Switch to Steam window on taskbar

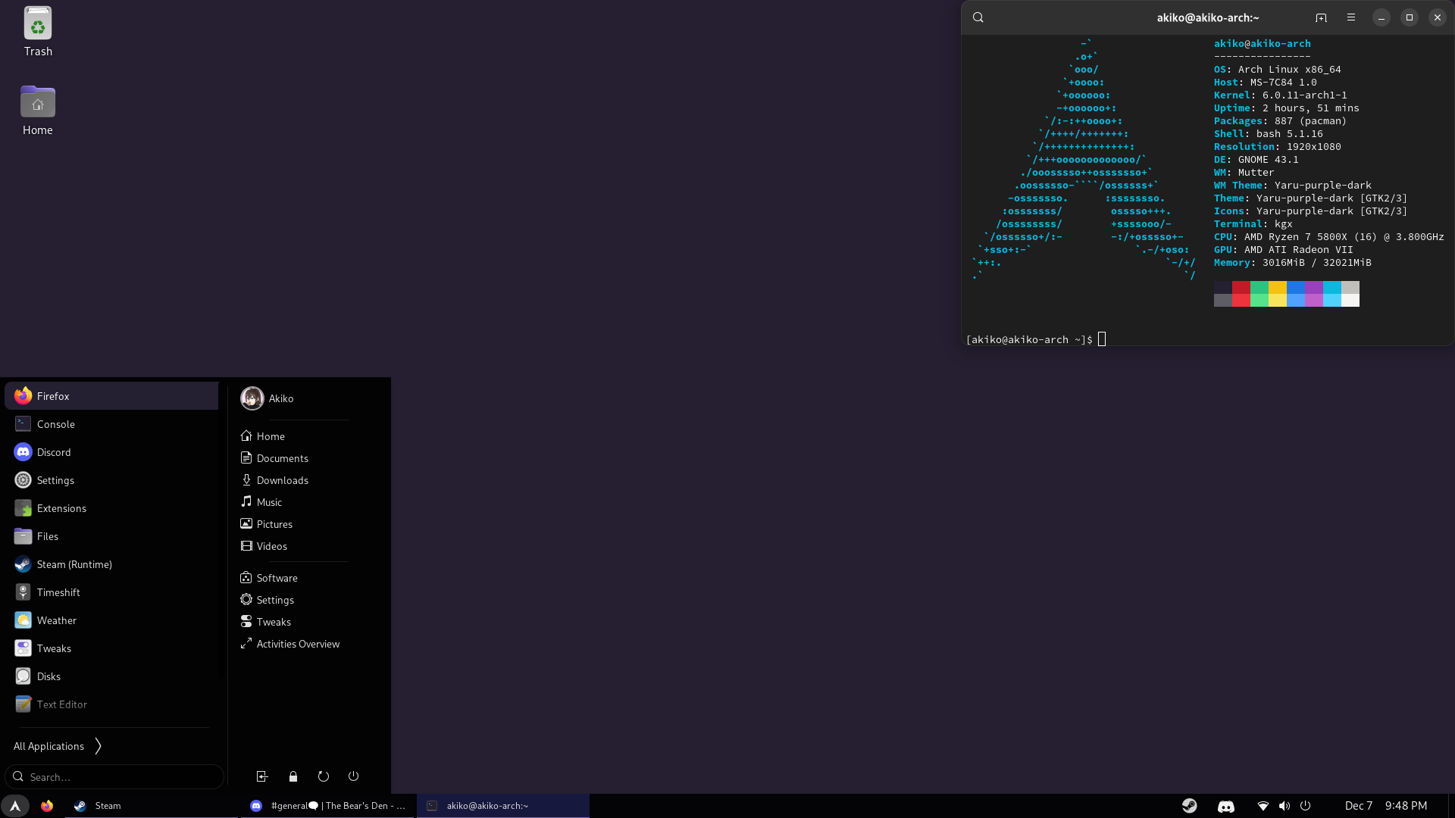pos(152,806)
